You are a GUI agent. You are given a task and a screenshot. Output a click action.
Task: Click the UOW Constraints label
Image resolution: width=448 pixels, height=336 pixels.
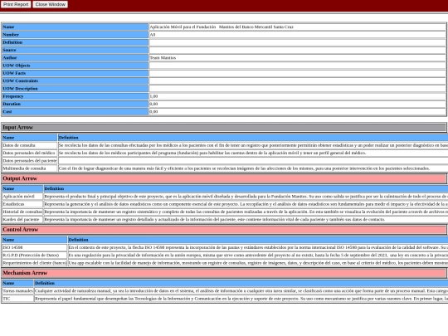[75, 80]
